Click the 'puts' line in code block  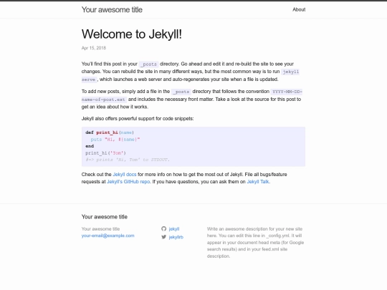coord(115,140)
